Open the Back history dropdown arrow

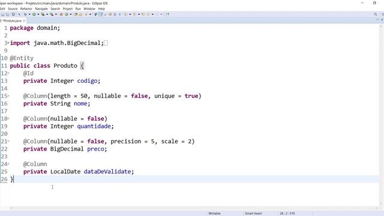(x=152, y=14)
